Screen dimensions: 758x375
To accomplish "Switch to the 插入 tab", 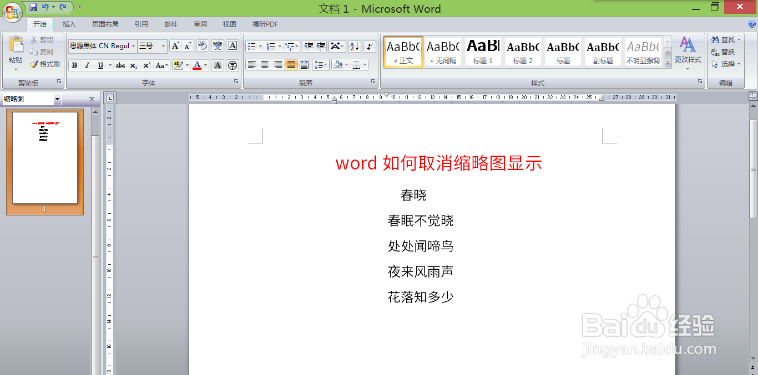I will coord(69,24).
